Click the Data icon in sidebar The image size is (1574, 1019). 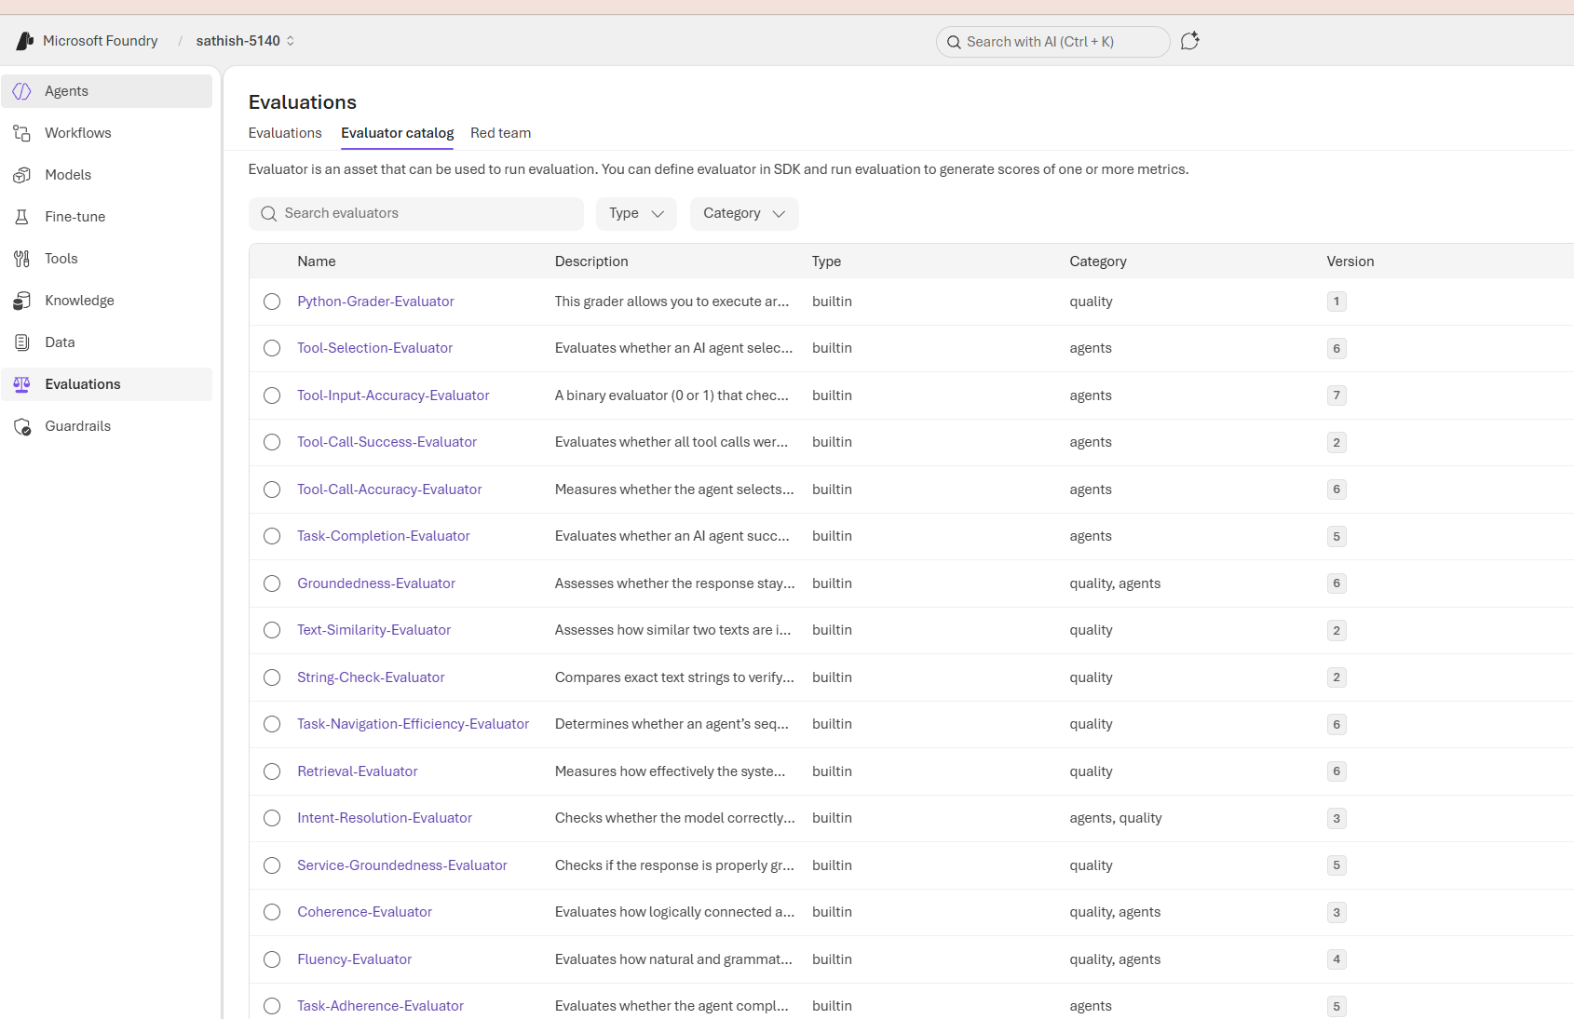22,342
